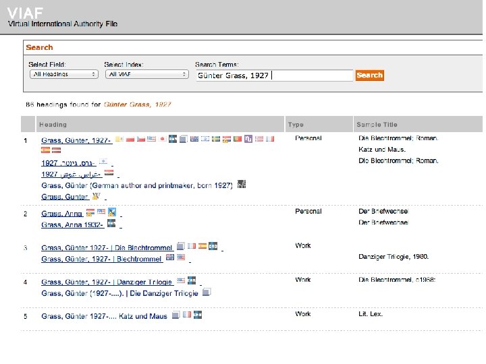The height and width of the screenshot is (364, 486).
Task: Open the Grass, Gunter link
Action: 65,197
